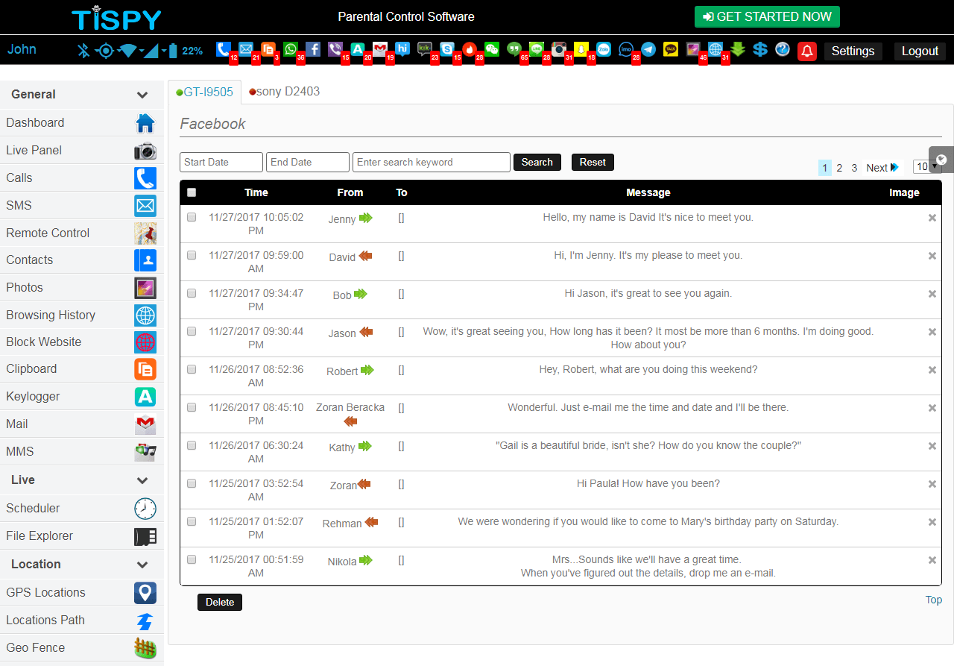Open help via the question mark icon
Image resolution: width=954 pixels, height=666 pixels.
click(783, 49)
